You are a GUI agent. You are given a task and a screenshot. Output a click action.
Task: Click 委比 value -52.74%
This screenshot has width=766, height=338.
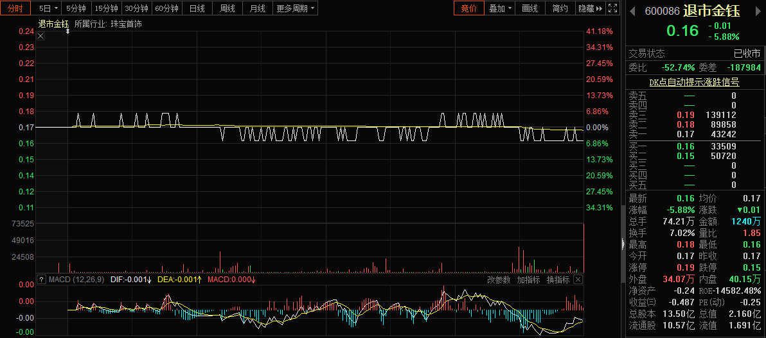pyautogui.click(x=678, y=67)
